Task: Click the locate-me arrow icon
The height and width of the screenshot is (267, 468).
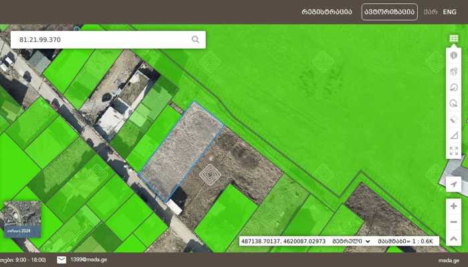Action: [454, 184]
